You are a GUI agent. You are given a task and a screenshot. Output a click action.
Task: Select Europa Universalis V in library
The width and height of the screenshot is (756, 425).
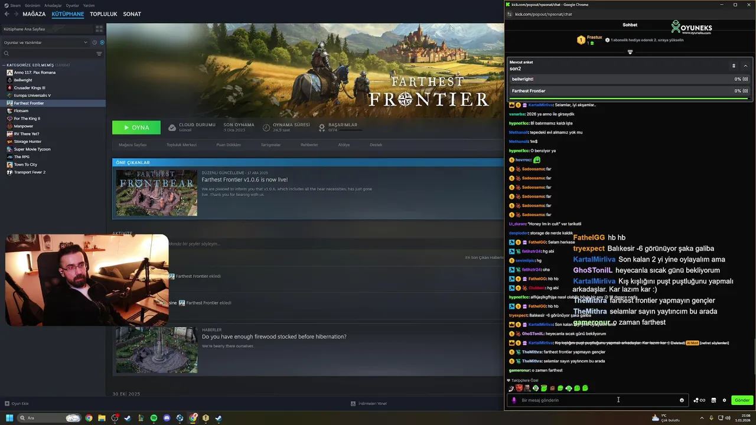(x=32, y=96)
